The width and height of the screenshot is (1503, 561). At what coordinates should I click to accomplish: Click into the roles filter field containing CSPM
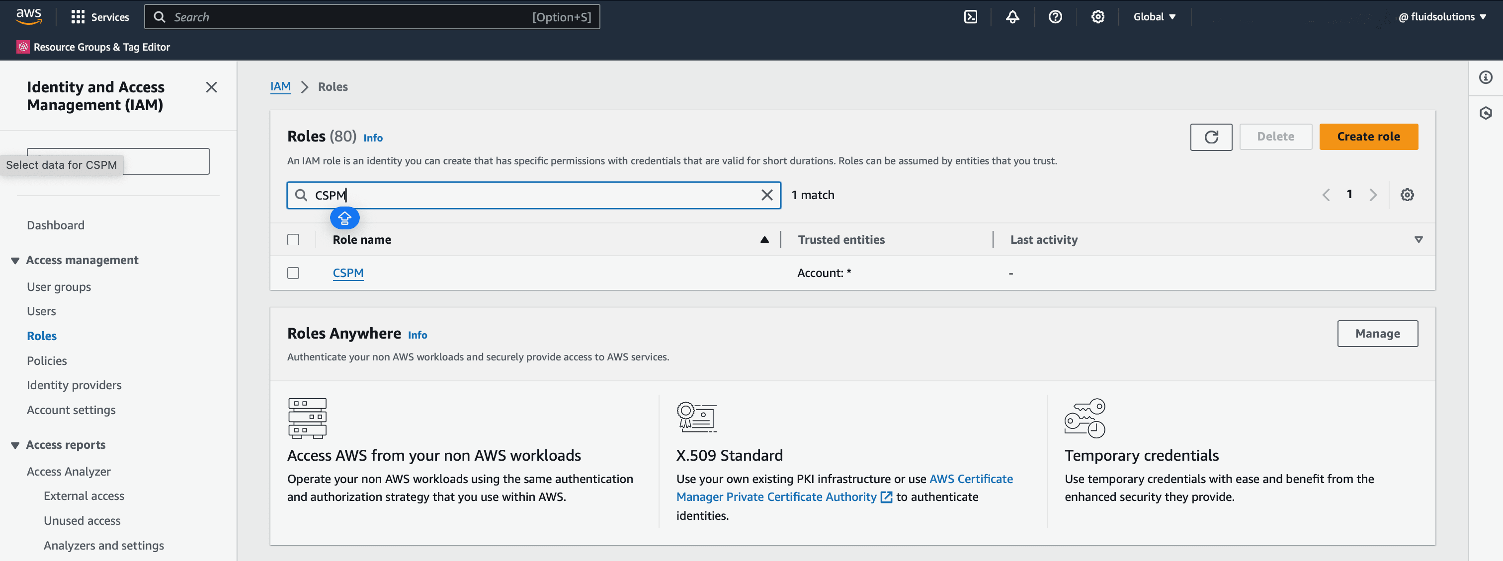(x=533, y=195)
